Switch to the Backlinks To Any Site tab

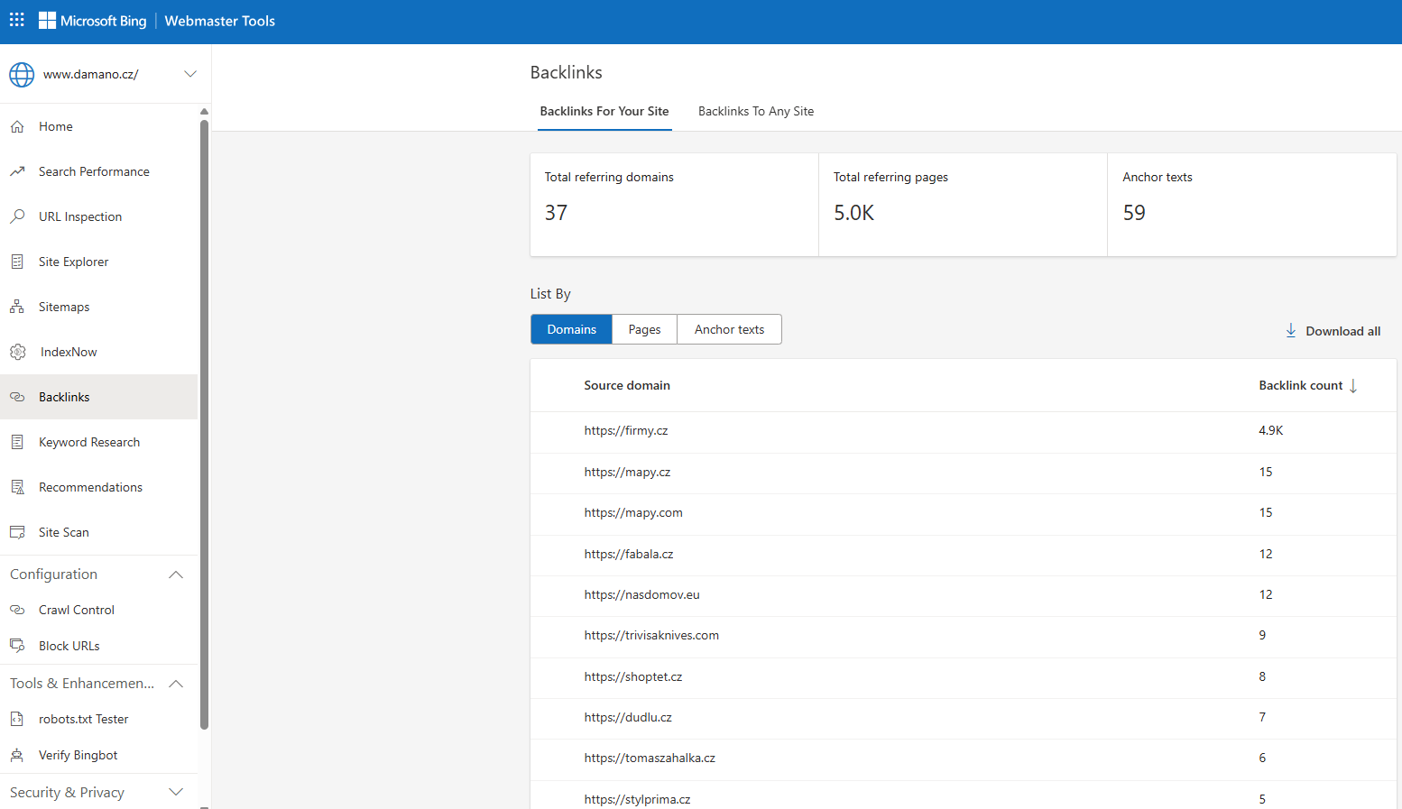pos(756,111)
